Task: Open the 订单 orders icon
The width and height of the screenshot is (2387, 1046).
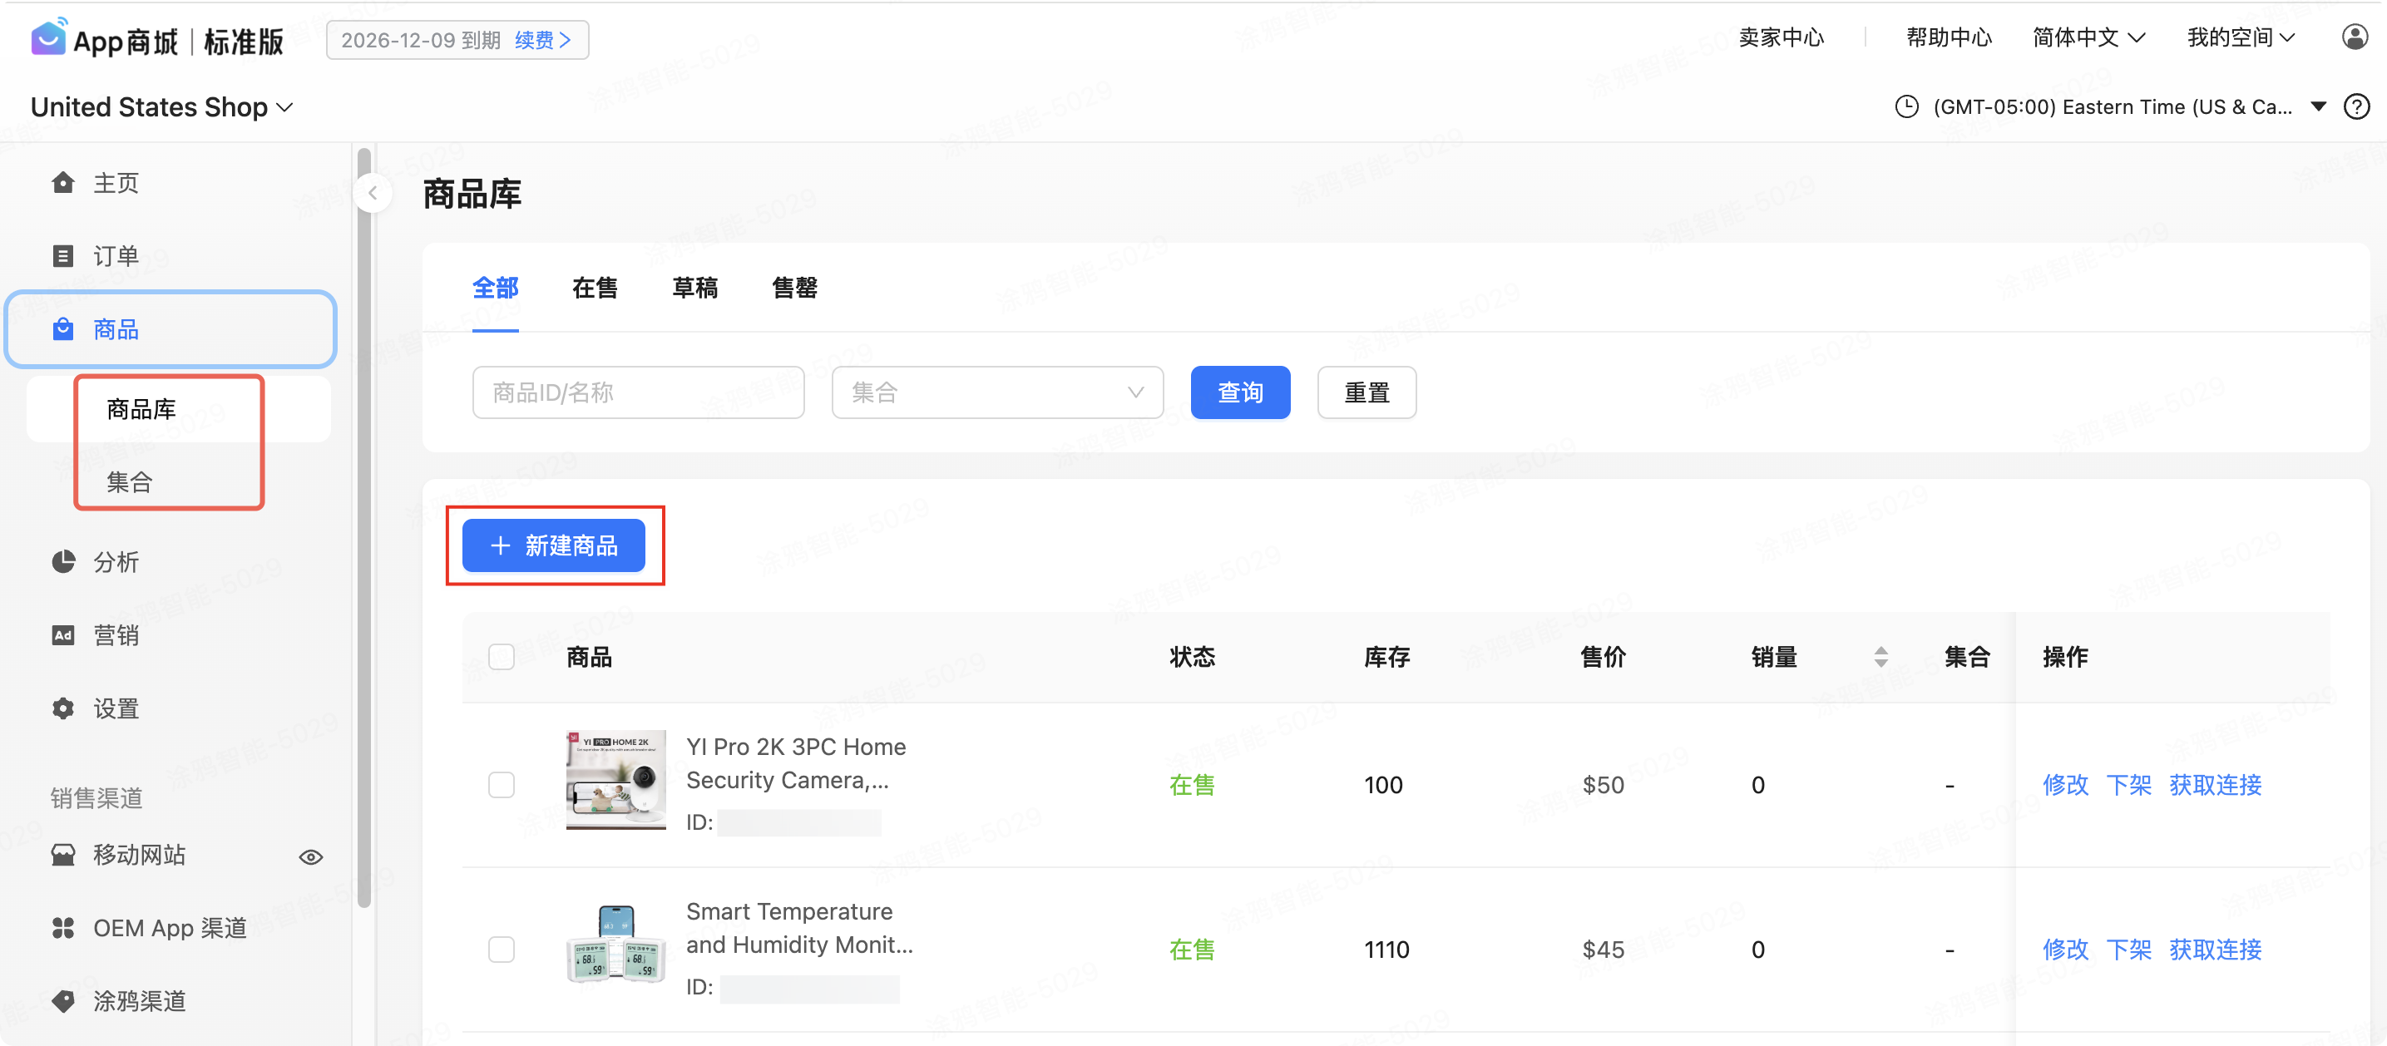Action: (63, 256)
